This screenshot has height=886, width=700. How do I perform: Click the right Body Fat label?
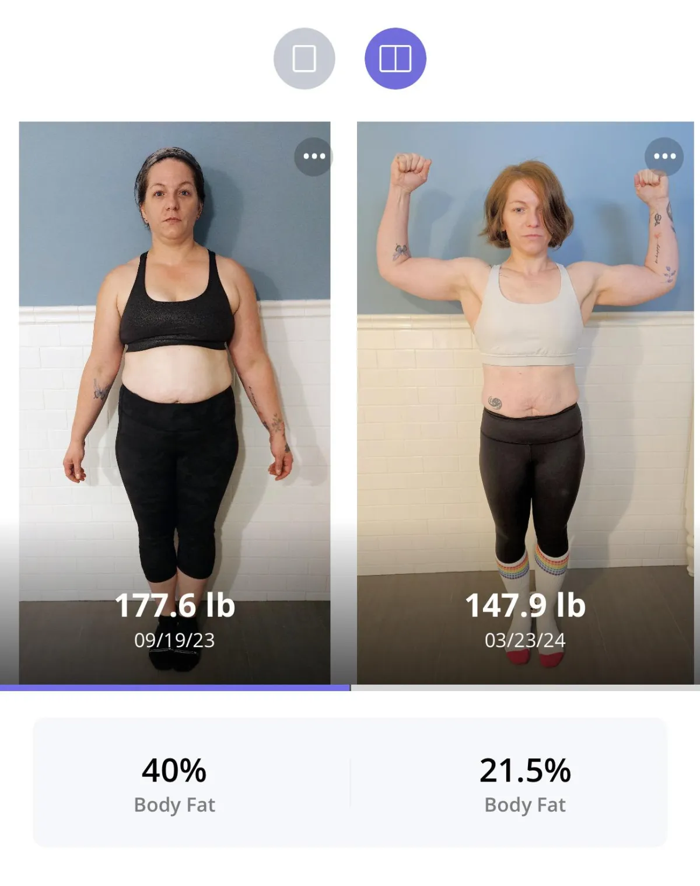(525, 805)
